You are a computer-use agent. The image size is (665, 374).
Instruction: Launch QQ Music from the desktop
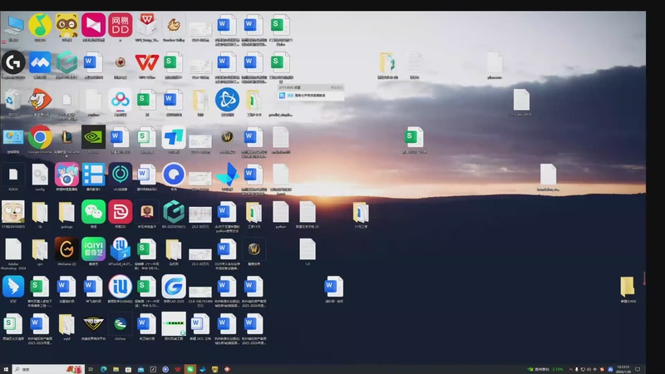click(x=40, y=27)
